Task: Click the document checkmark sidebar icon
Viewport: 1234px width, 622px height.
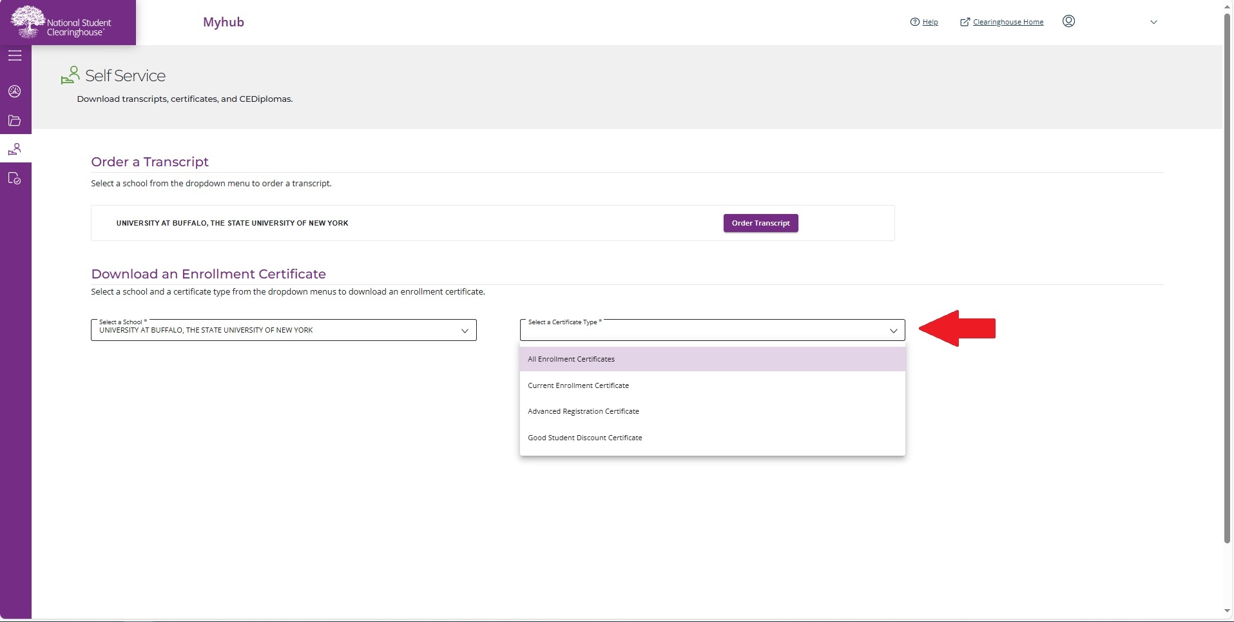Action: (x=15, y=179)
